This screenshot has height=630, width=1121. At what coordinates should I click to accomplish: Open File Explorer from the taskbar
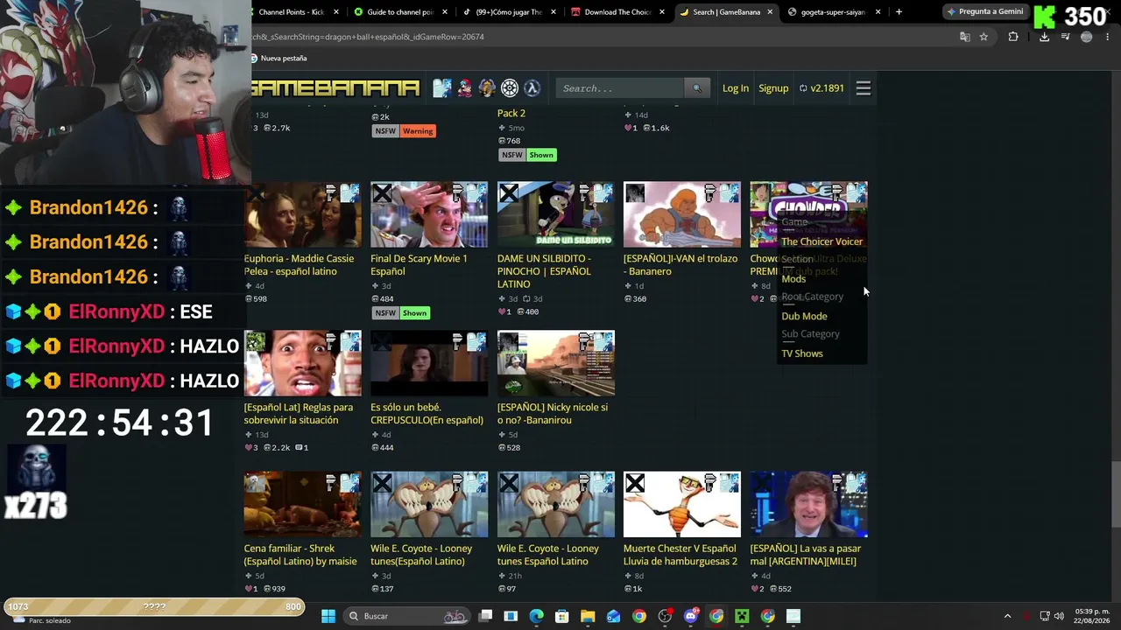pos(588,616)
